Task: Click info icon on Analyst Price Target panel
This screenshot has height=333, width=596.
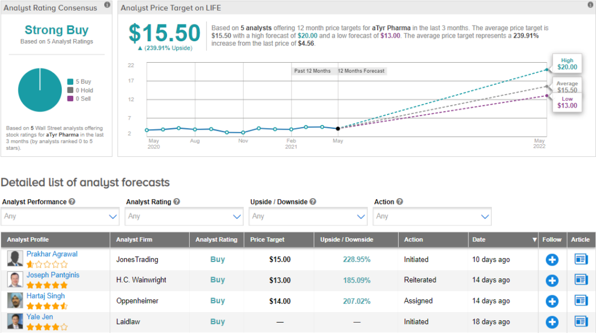Action: (590, 5)
